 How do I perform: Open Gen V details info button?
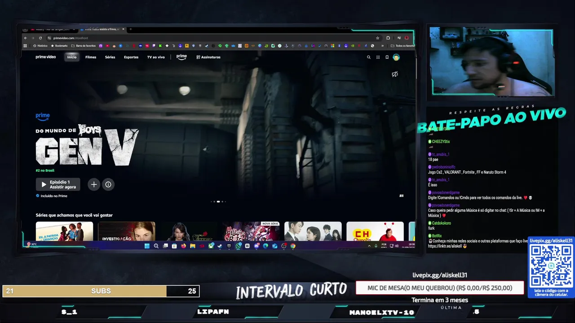click(x=108, y=184)
